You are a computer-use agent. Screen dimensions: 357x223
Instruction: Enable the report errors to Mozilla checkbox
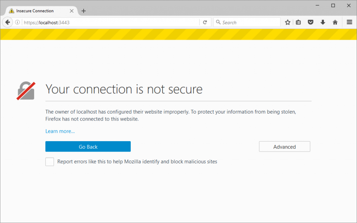(x=50, y=162)
